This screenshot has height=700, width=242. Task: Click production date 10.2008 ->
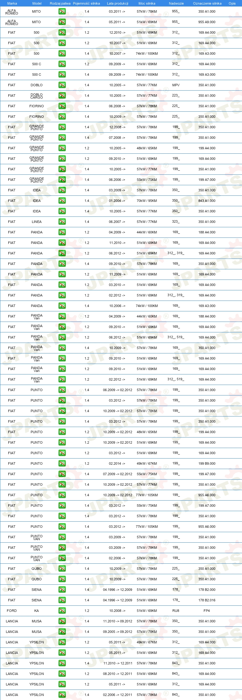pyautogui.click(x=117, y=611)
